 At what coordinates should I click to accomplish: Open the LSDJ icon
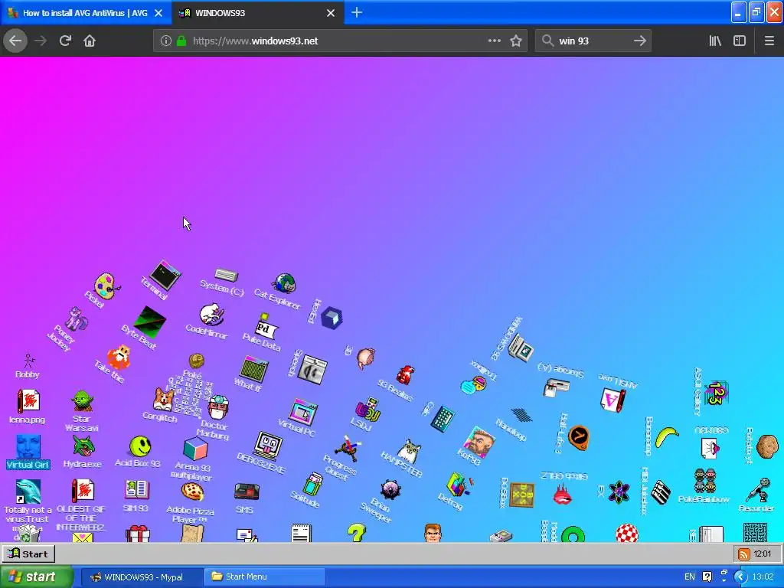pos(368,409)
